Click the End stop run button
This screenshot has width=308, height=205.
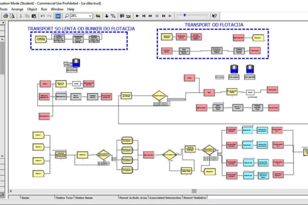pos(169,16)
